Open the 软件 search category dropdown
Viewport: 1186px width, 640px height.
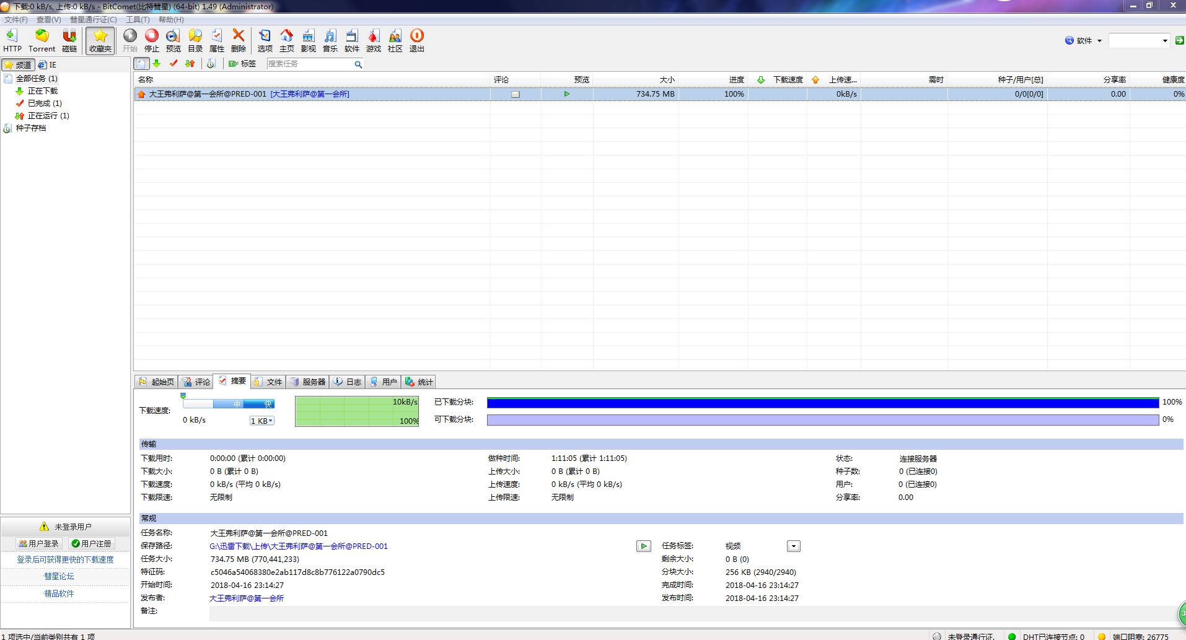pos(1084,41)
